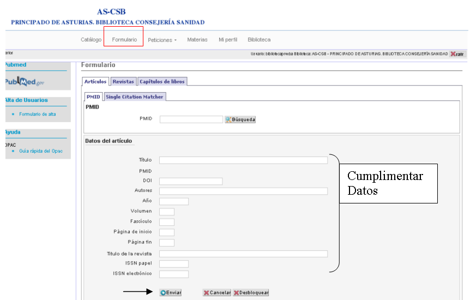The width and height of the screenshot is (470, 300).
Task: Switch to the Revistas tab
Action: pos(123,81)
